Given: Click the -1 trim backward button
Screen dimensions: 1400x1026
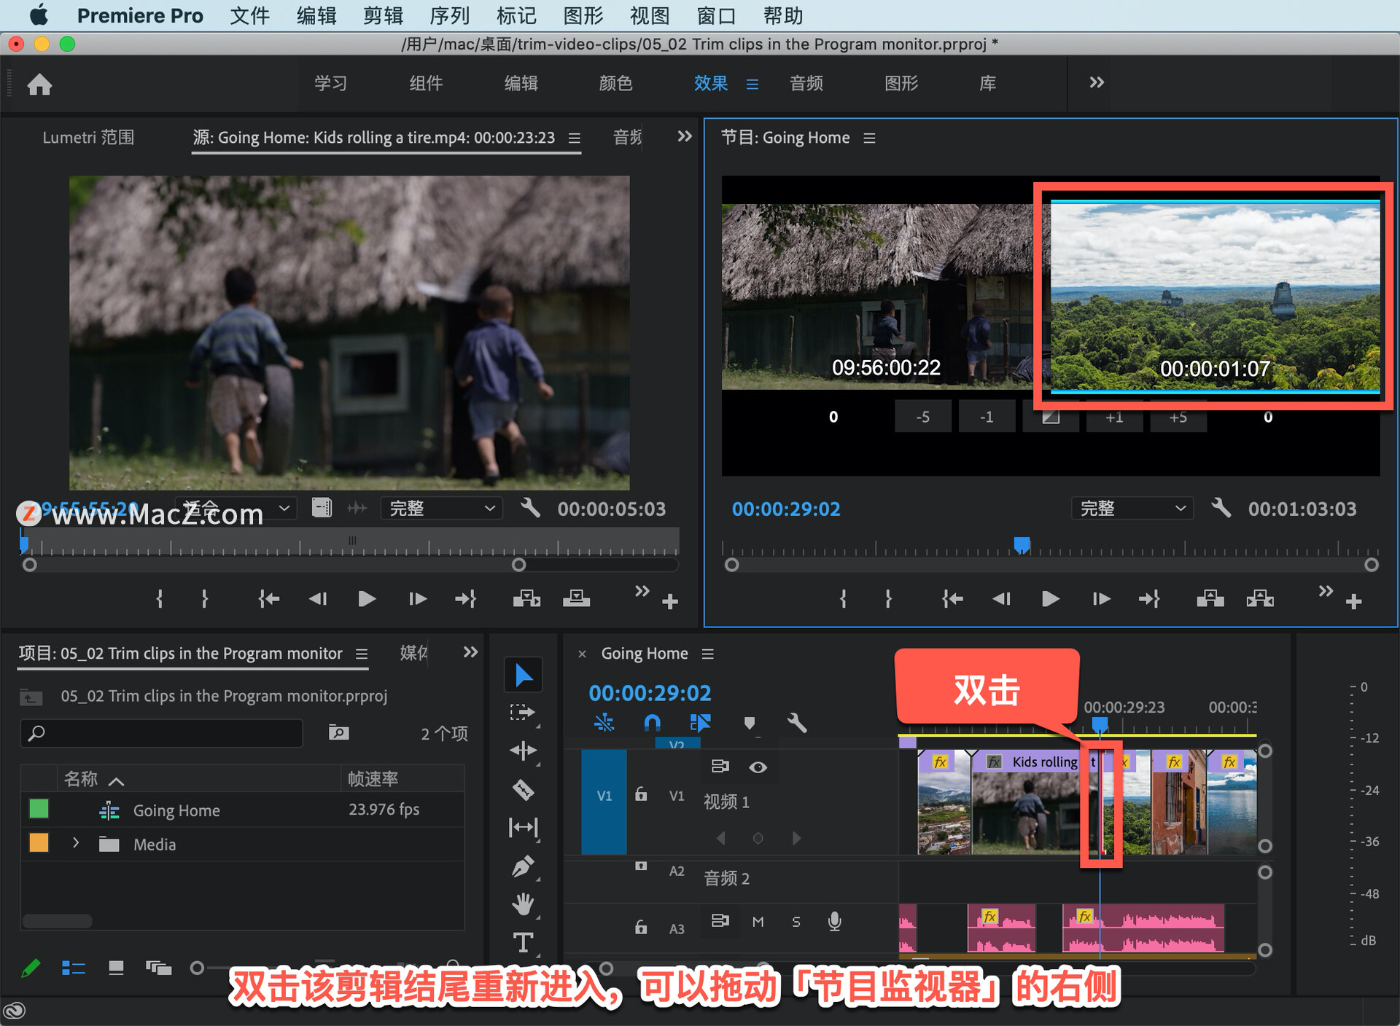Looking at the screenshot, I should click(x=986, y=418).
